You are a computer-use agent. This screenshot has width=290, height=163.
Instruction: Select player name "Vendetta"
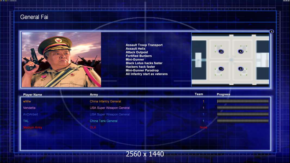(29, 108)
